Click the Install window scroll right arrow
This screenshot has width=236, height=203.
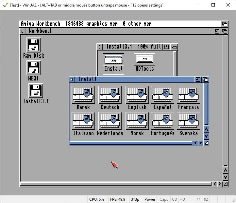[x=200, y=143]
